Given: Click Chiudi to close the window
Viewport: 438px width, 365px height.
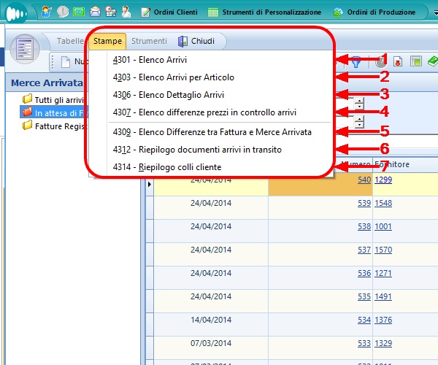Looking at the screenshot, I should tap(196, 42).
